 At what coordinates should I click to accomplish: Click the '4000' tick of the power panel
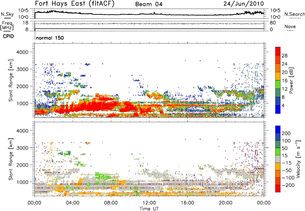coord(22,52)
